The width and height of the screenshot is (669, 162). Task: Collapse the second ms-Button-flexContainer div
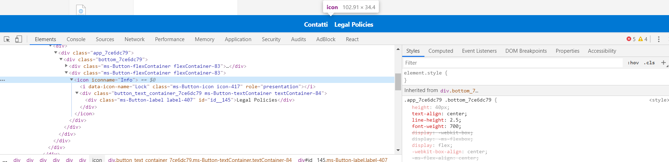[x=66, y=73]
